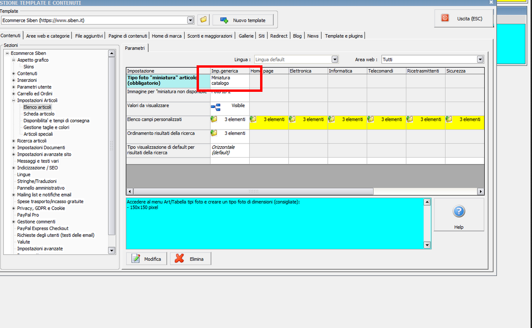532x328 pixels.
Task: Click Elettronica 3 elementi icon
Action: (x=292, y=119)
